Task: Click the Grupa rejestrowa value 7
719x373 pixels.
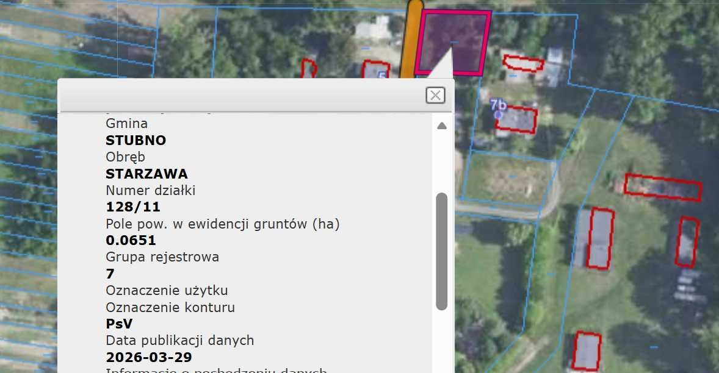Action: point(109,274)
